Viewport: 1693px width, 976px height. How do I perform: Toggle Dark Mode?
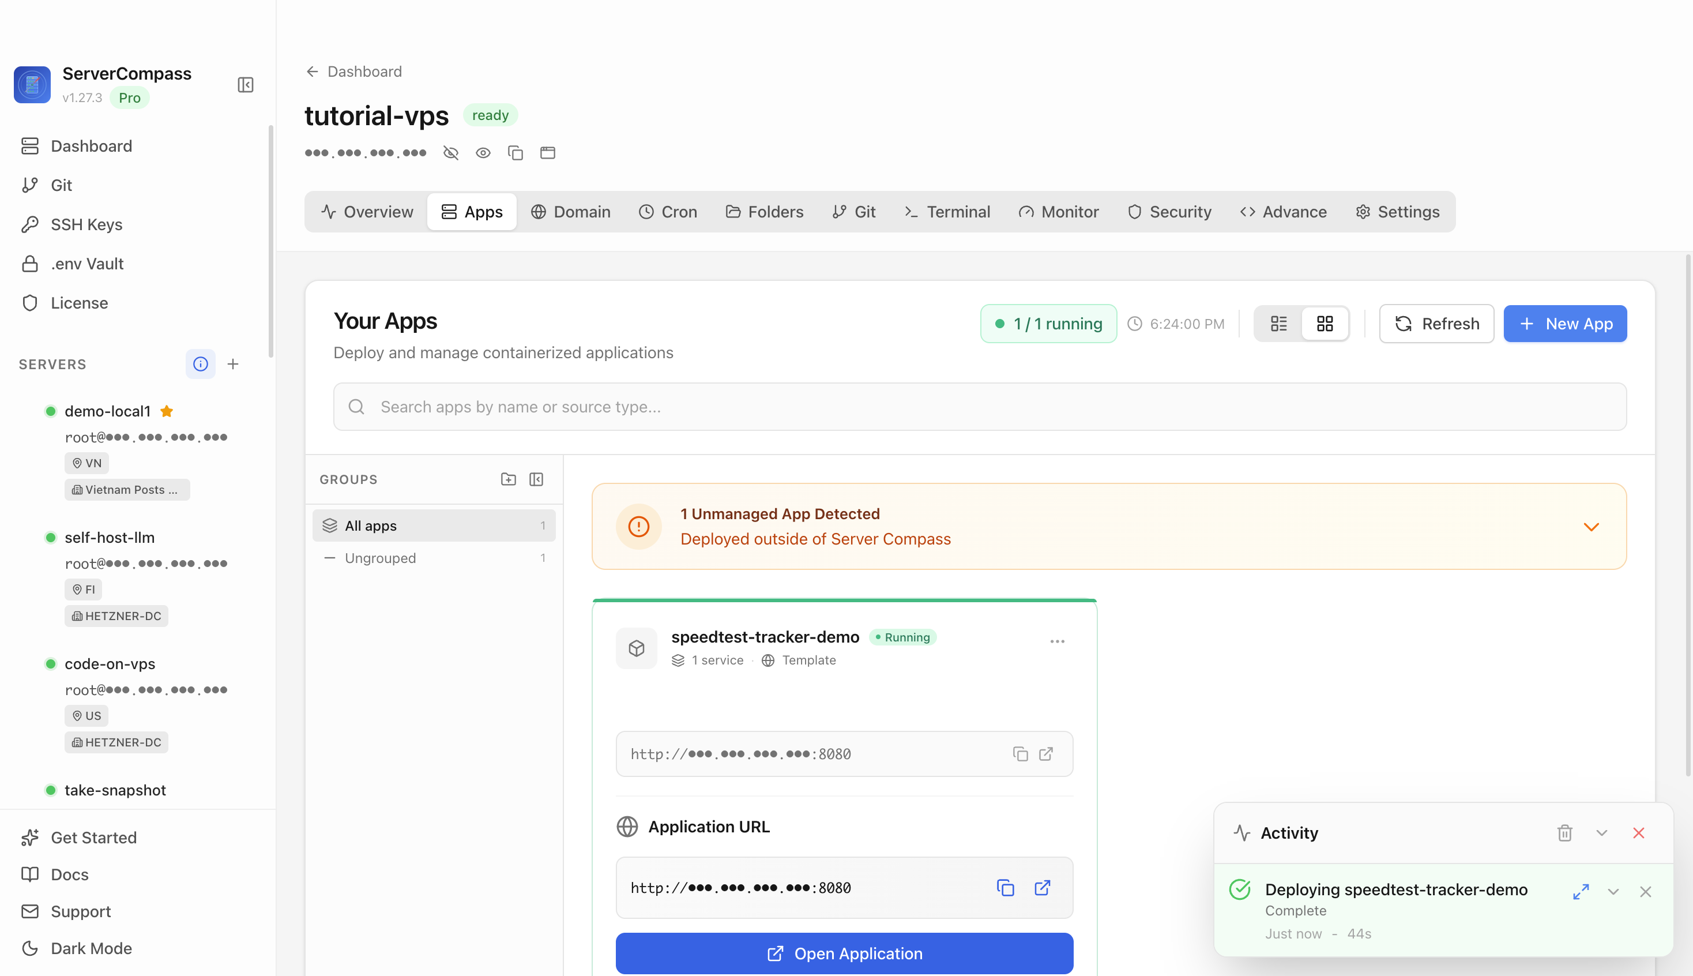tap(77, 948)
